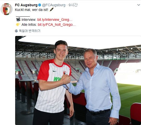Image resolution: width=141 pixels, height=125 pixels.
Task: Open the bit.ly/FCA_holt_Grego link
Action: [57, 24]
